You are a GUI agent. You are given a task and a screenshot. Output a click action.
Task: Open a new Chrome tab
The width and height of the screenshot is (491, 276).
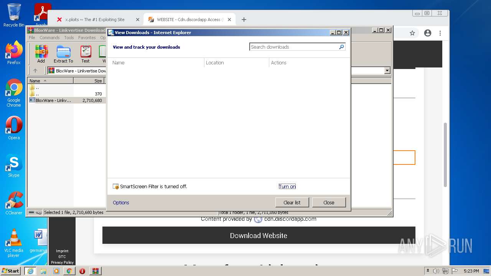pos(244,20)
